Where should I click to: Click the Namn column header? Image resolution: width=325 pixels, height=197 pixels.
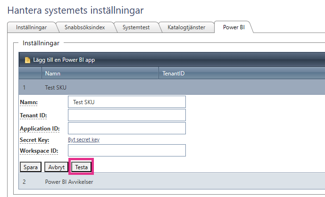(x=100, y=74)
